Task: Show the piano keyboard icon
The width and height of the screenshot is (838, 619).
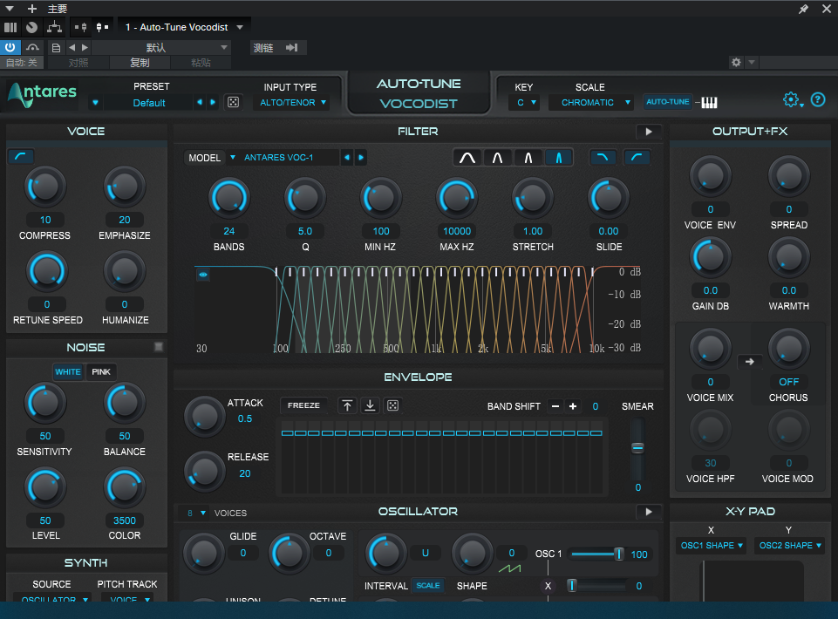Action: (709, 102)
